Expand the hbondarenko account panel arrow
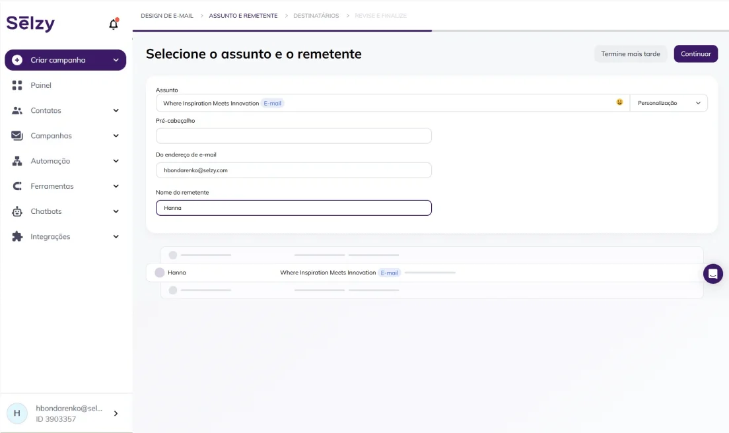Viewport: 729px width, 433px height. click(x=116, y=413)
